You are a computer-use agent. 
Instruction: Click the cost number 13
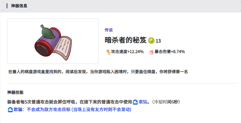pos(158,41)
